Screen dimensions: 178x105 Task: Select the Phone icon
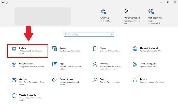pos(95,48)
